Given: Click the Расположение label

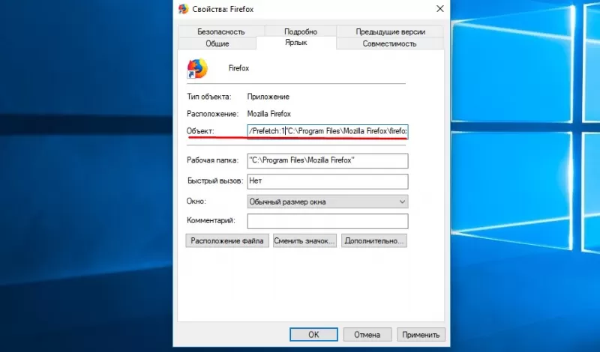Looking at the screenshot, I should pos(212,114).
